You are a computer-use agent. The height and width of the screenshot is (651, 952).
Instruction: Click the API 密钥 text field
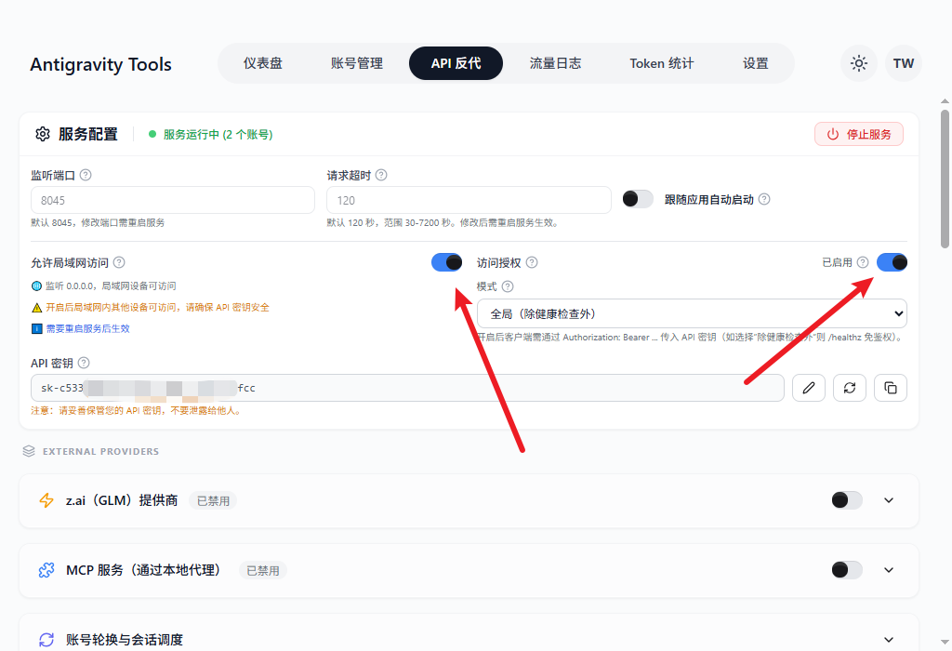point(407,388)
